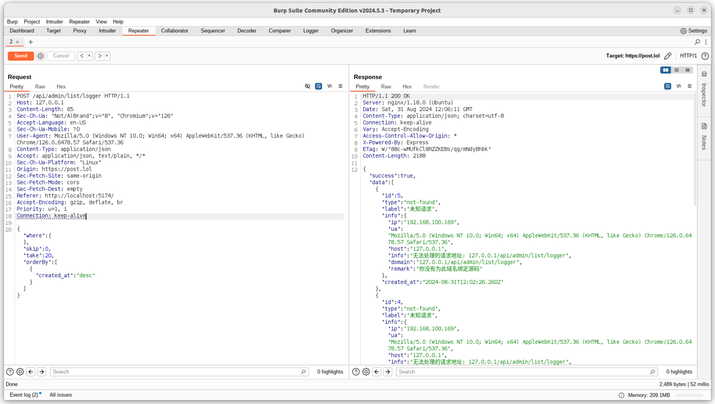Jump to next request search match

[42, 371]
